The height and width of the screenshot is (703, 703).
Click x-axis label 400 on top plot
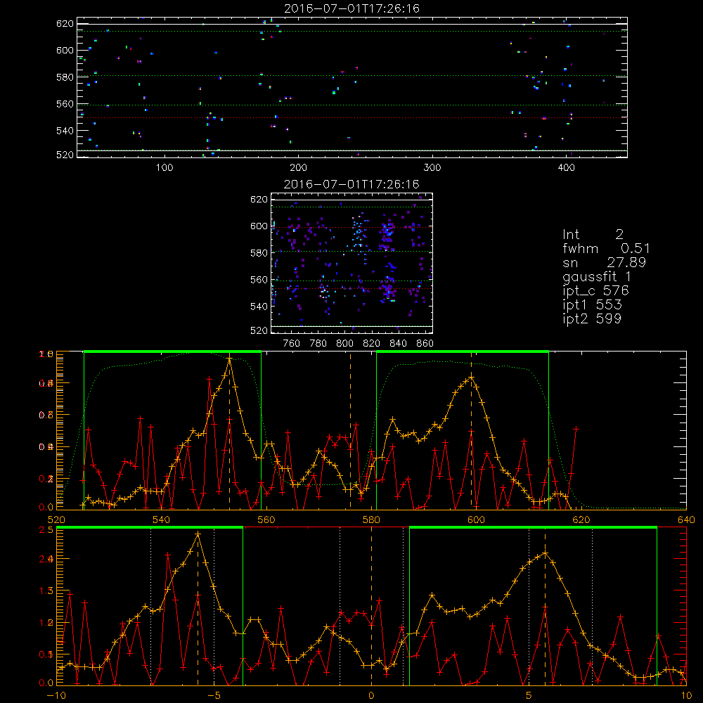(x=566, y=168)
